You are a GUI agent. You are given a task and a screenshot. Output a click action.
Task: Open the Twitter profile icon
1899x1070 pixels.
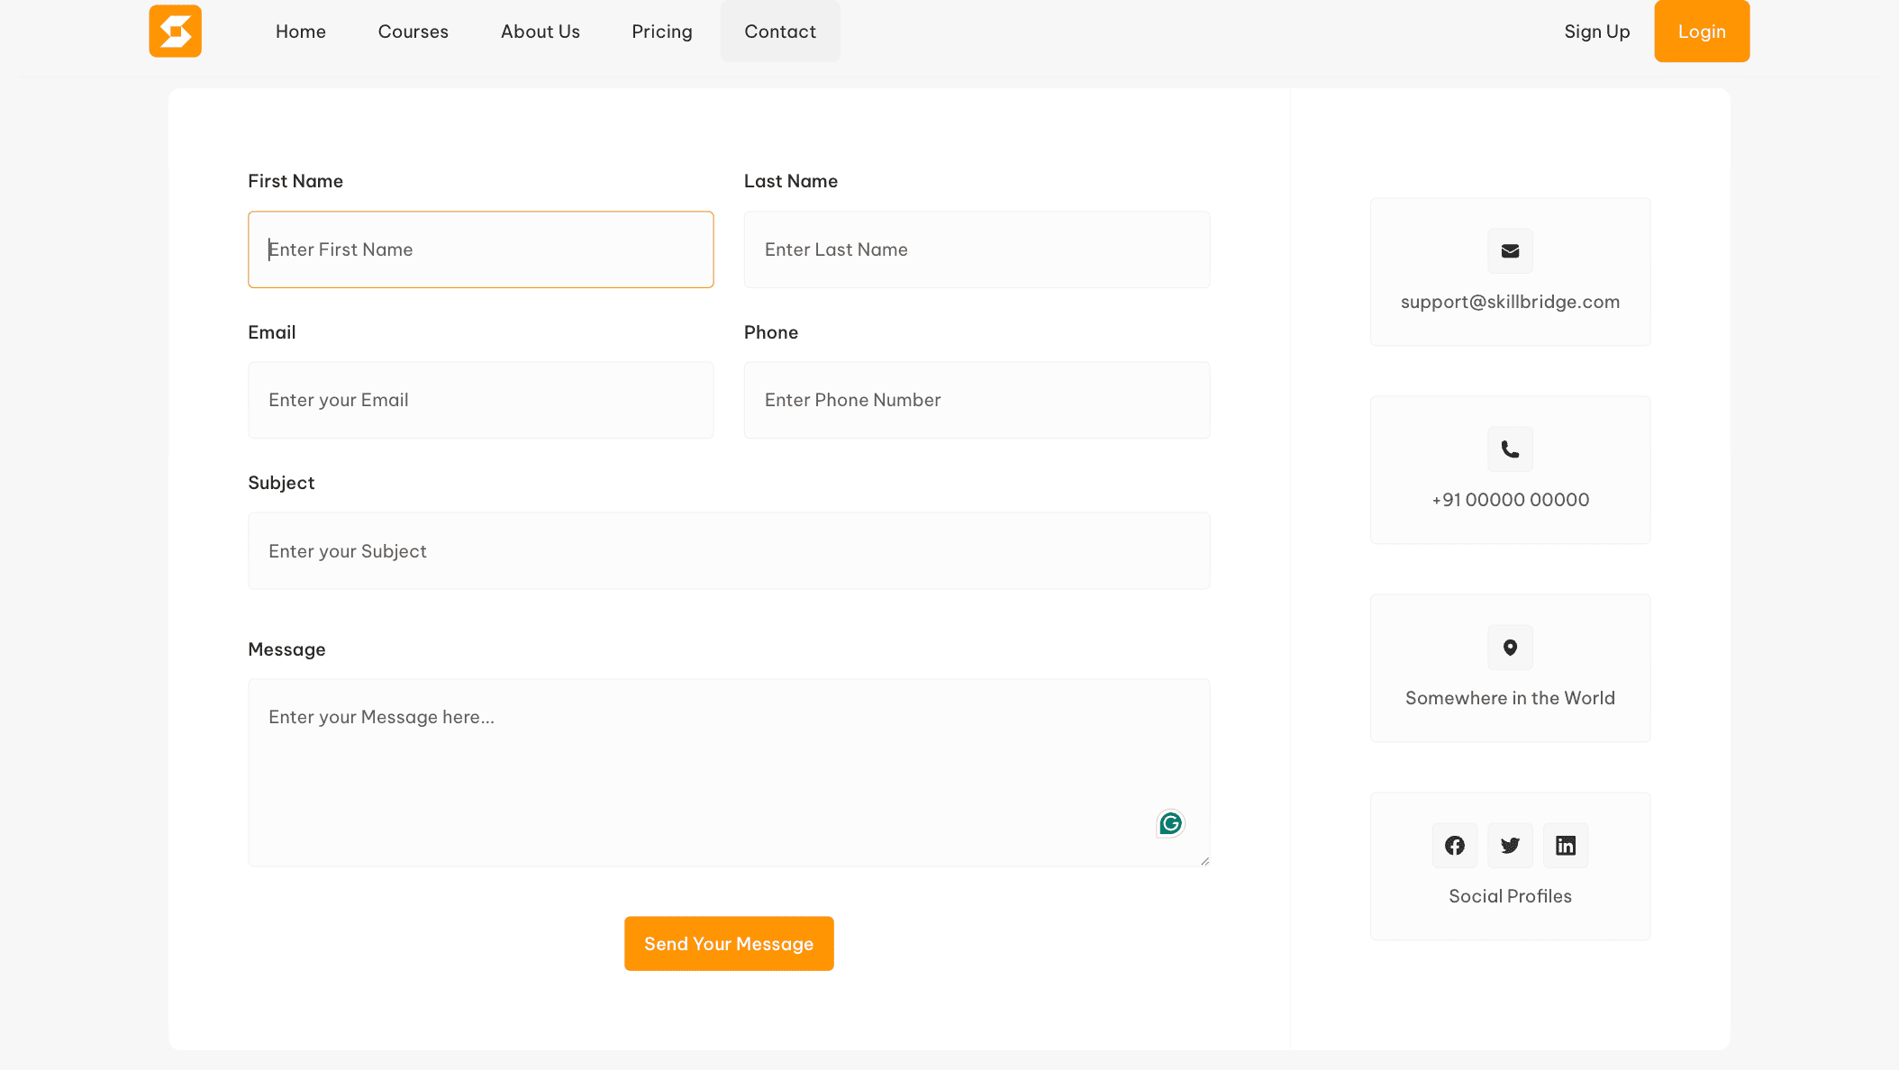coord(1510,846)
